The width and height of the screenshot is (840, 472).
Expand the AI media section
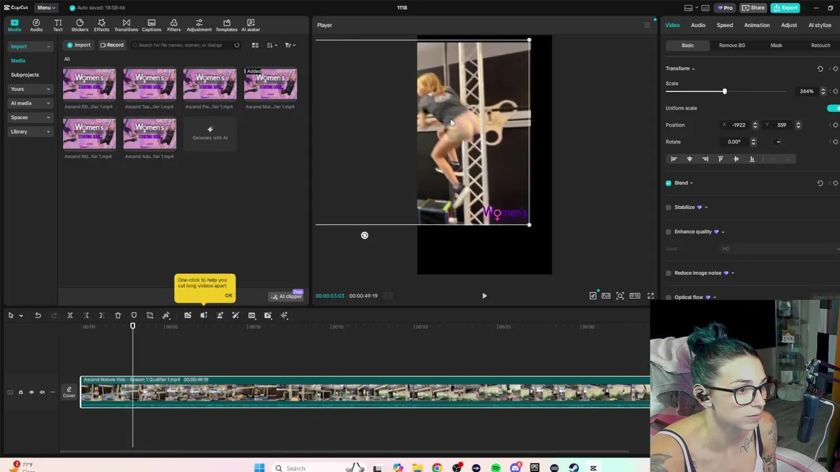coord(30,103)
